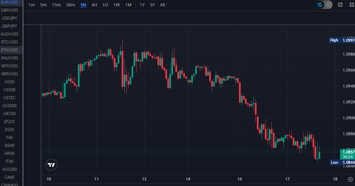Toggle the dark/light theme switch

coord(324,5)
